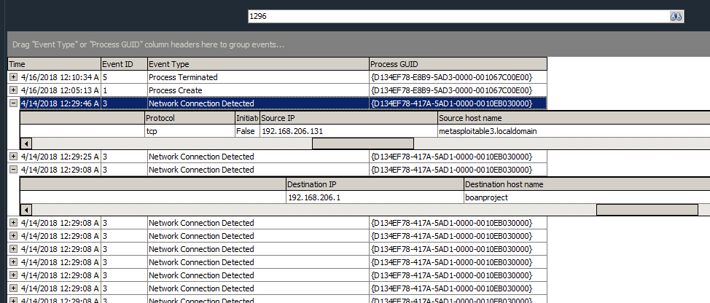Expand the 12:05:13 Process Create row
Viewport: 710px width, 303px height.
tap(14, 90)
